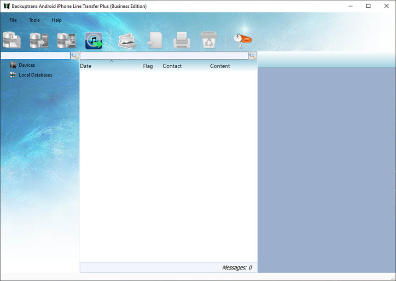
Task: Sort by the Date column header
Action: coord(86,66)
